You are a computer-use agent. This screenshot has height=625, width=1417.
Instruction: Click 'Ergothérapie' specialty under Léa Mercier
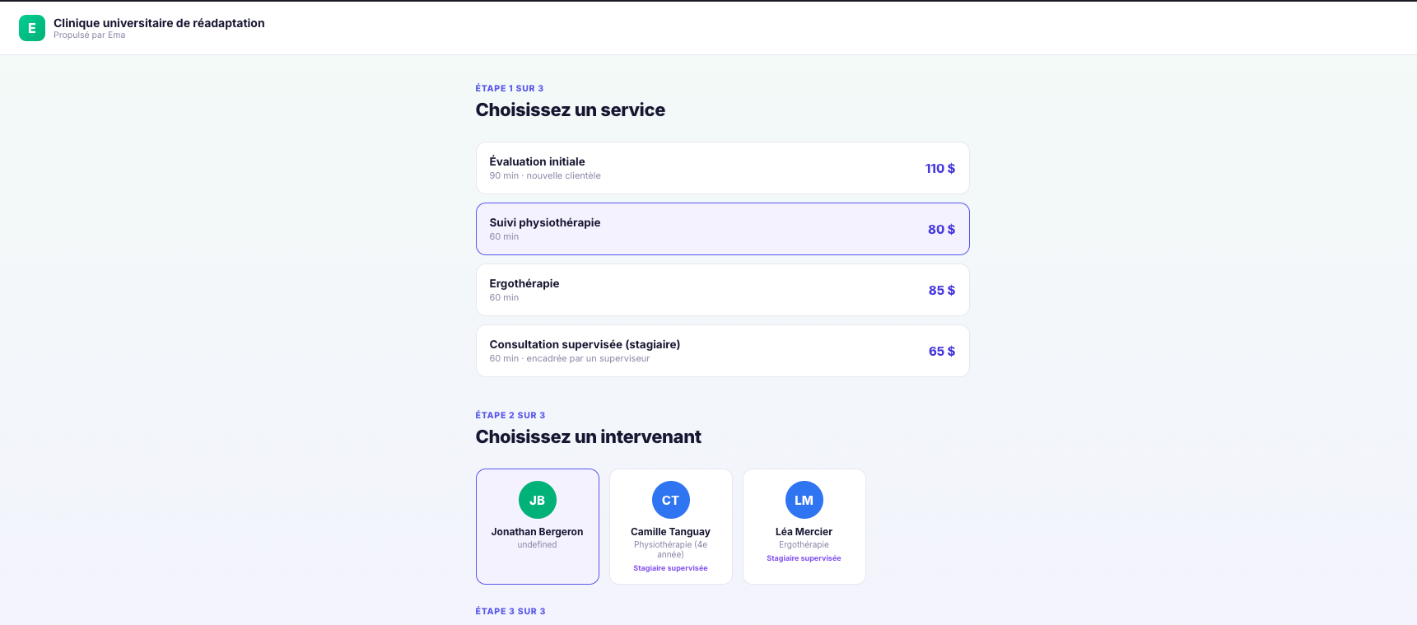(x=804, y=545)
